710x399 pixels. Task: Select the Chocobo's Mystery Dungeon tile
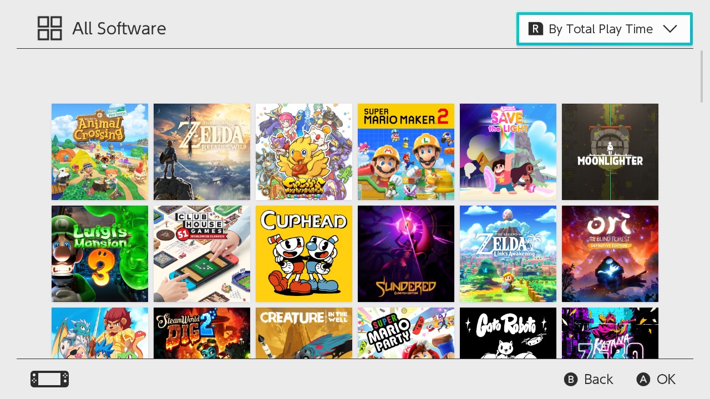click(304, 152)
